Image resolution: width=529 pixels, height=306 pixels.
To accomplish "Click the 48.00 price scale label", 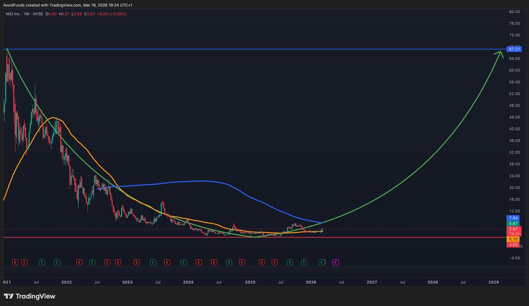I will (x=514, y=105).
